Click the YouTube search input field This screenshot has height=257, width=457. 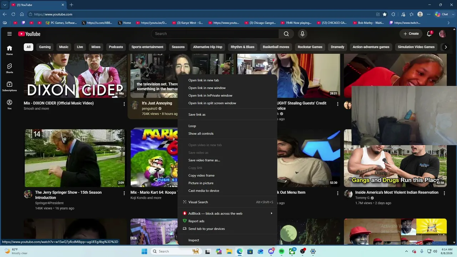(x=215, y=34)
